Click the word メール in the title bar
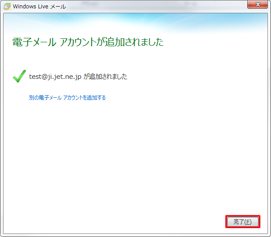The width and height of the screenshot is (271, 237). (59, 6)
